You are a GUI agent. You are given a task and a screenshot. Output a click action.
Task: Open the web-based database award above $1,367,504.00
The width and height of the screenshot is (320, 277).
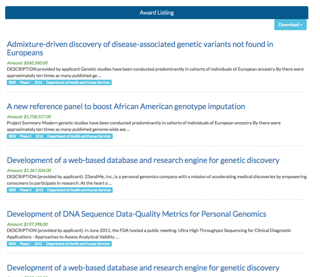click(x=143, y=161)
